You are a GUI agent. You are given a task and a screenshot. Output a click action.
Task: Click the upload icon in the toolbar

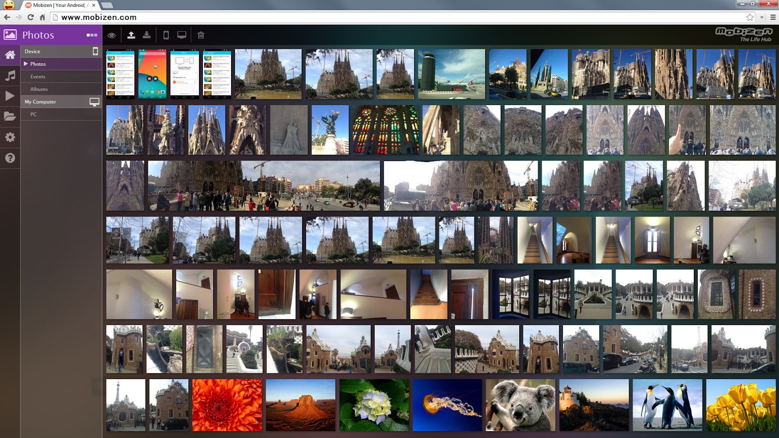(x=131, y=35)
